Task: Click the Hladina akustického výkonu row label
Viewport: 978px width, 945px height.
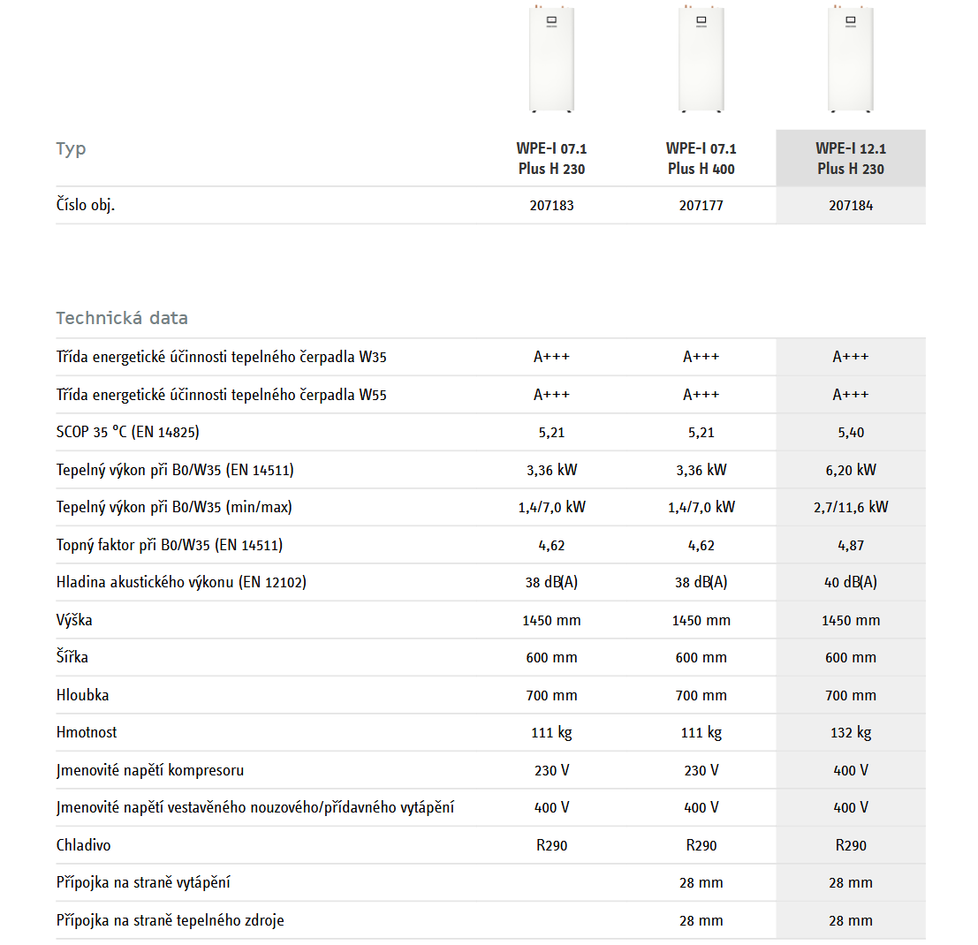Action: coord(181,582)
